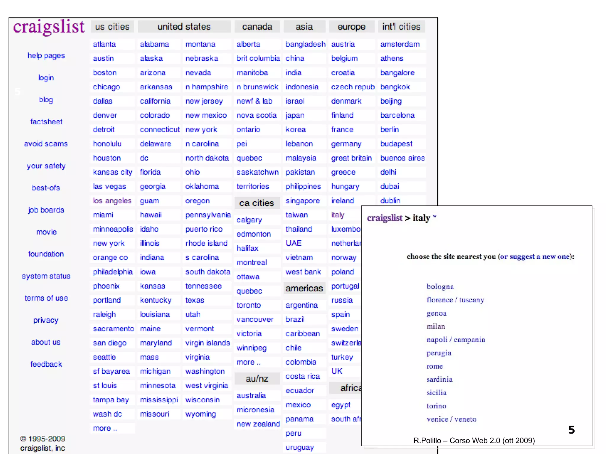
Task: Go to buenos aires city page
Action: coord(402,158)
